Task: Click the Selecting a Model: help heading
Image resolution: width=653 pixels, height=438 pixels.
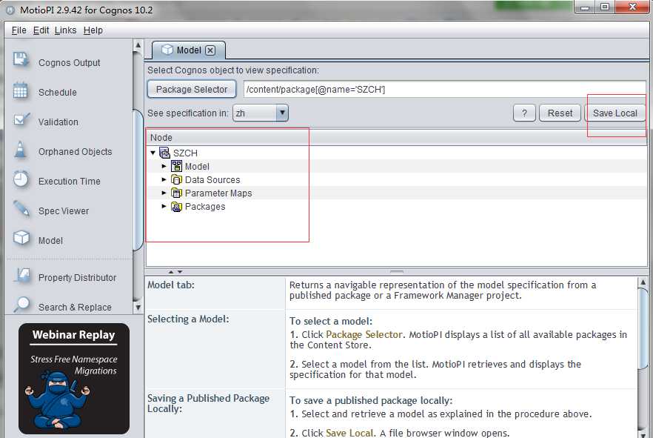Action: tap(188, 319)
